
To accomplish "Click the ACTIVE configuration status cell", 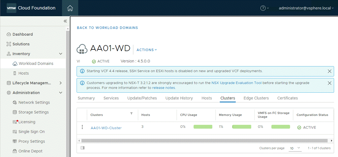I will pyautogui.click(x=307, y=128).
